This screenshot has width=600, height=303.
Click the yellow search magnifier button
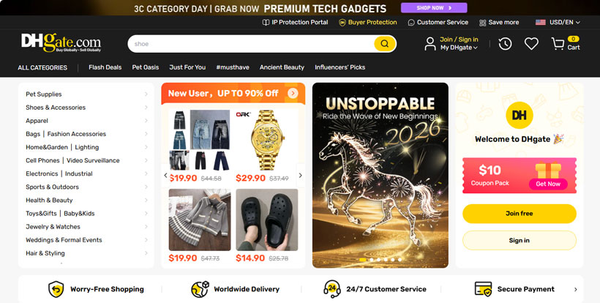[x=385, y=44]
